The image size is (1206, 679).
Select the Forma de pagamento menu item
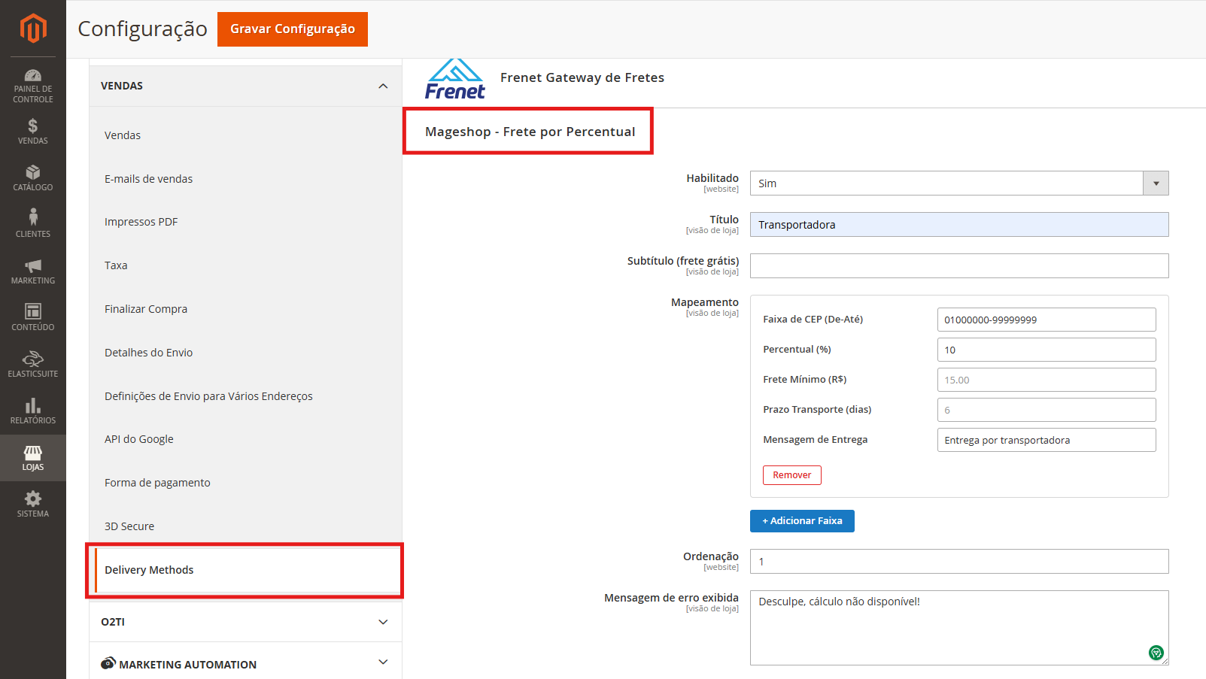157,483
